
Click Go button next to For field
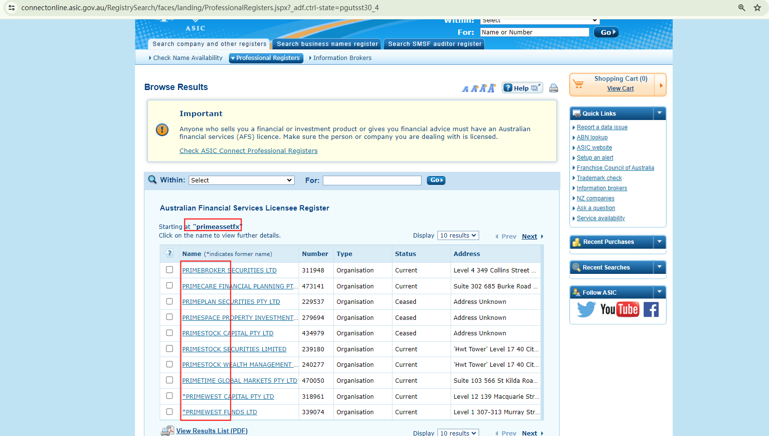[x=436, y=180]
